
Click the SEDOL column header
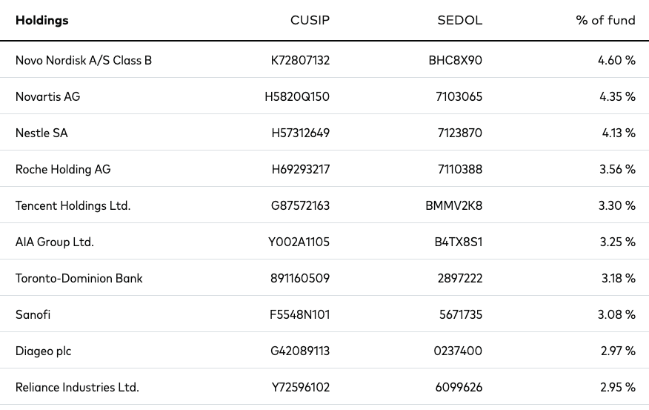tap(460, 20)
